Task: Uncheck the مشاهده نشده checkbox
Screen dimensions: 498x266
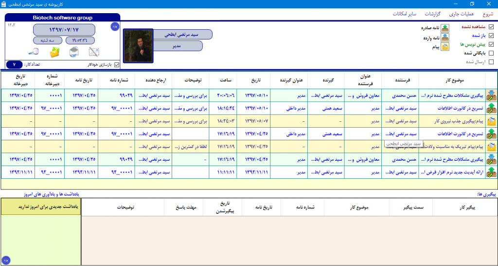Action: tap(491, 27)
